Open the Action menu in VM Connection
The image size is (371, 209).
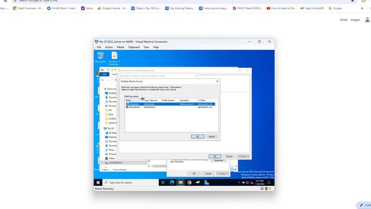coord(109,47)
